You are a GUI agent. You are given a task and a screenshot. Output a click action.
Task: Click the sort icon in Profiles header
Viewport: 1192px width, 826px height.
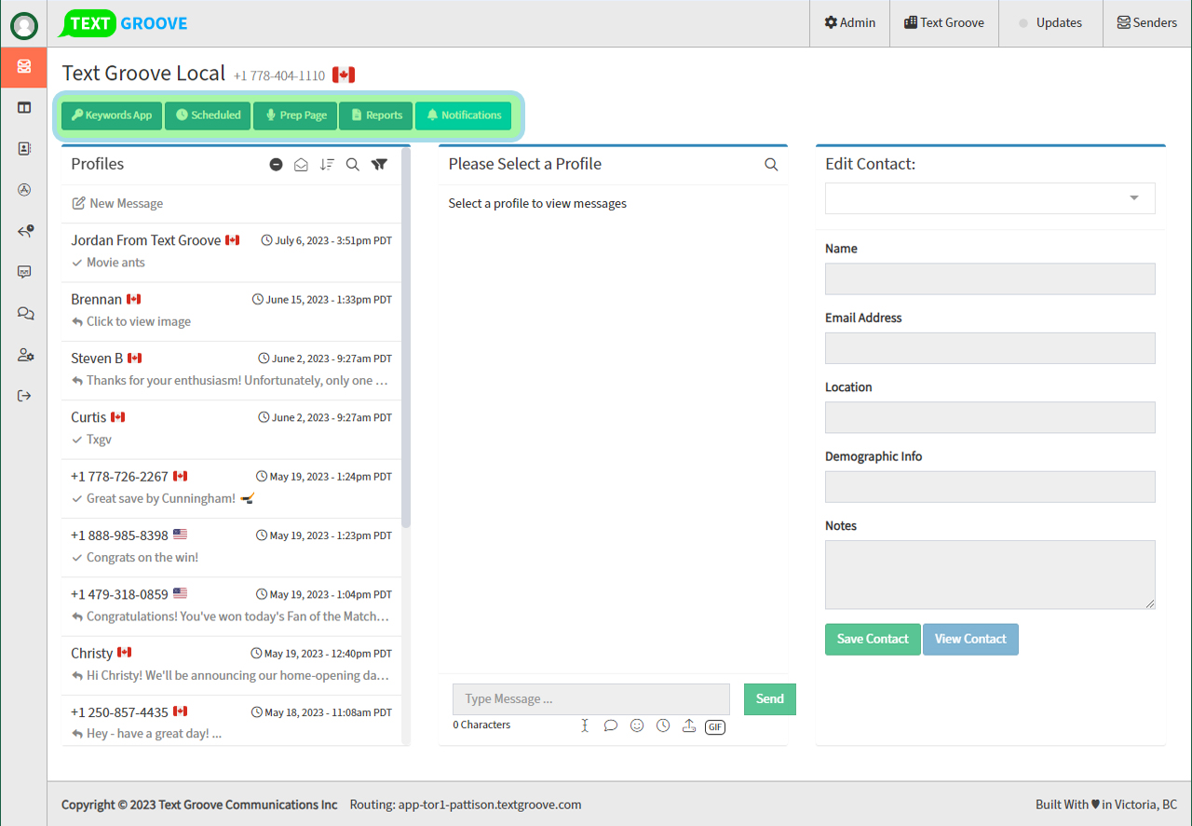(x=327, y=164)
